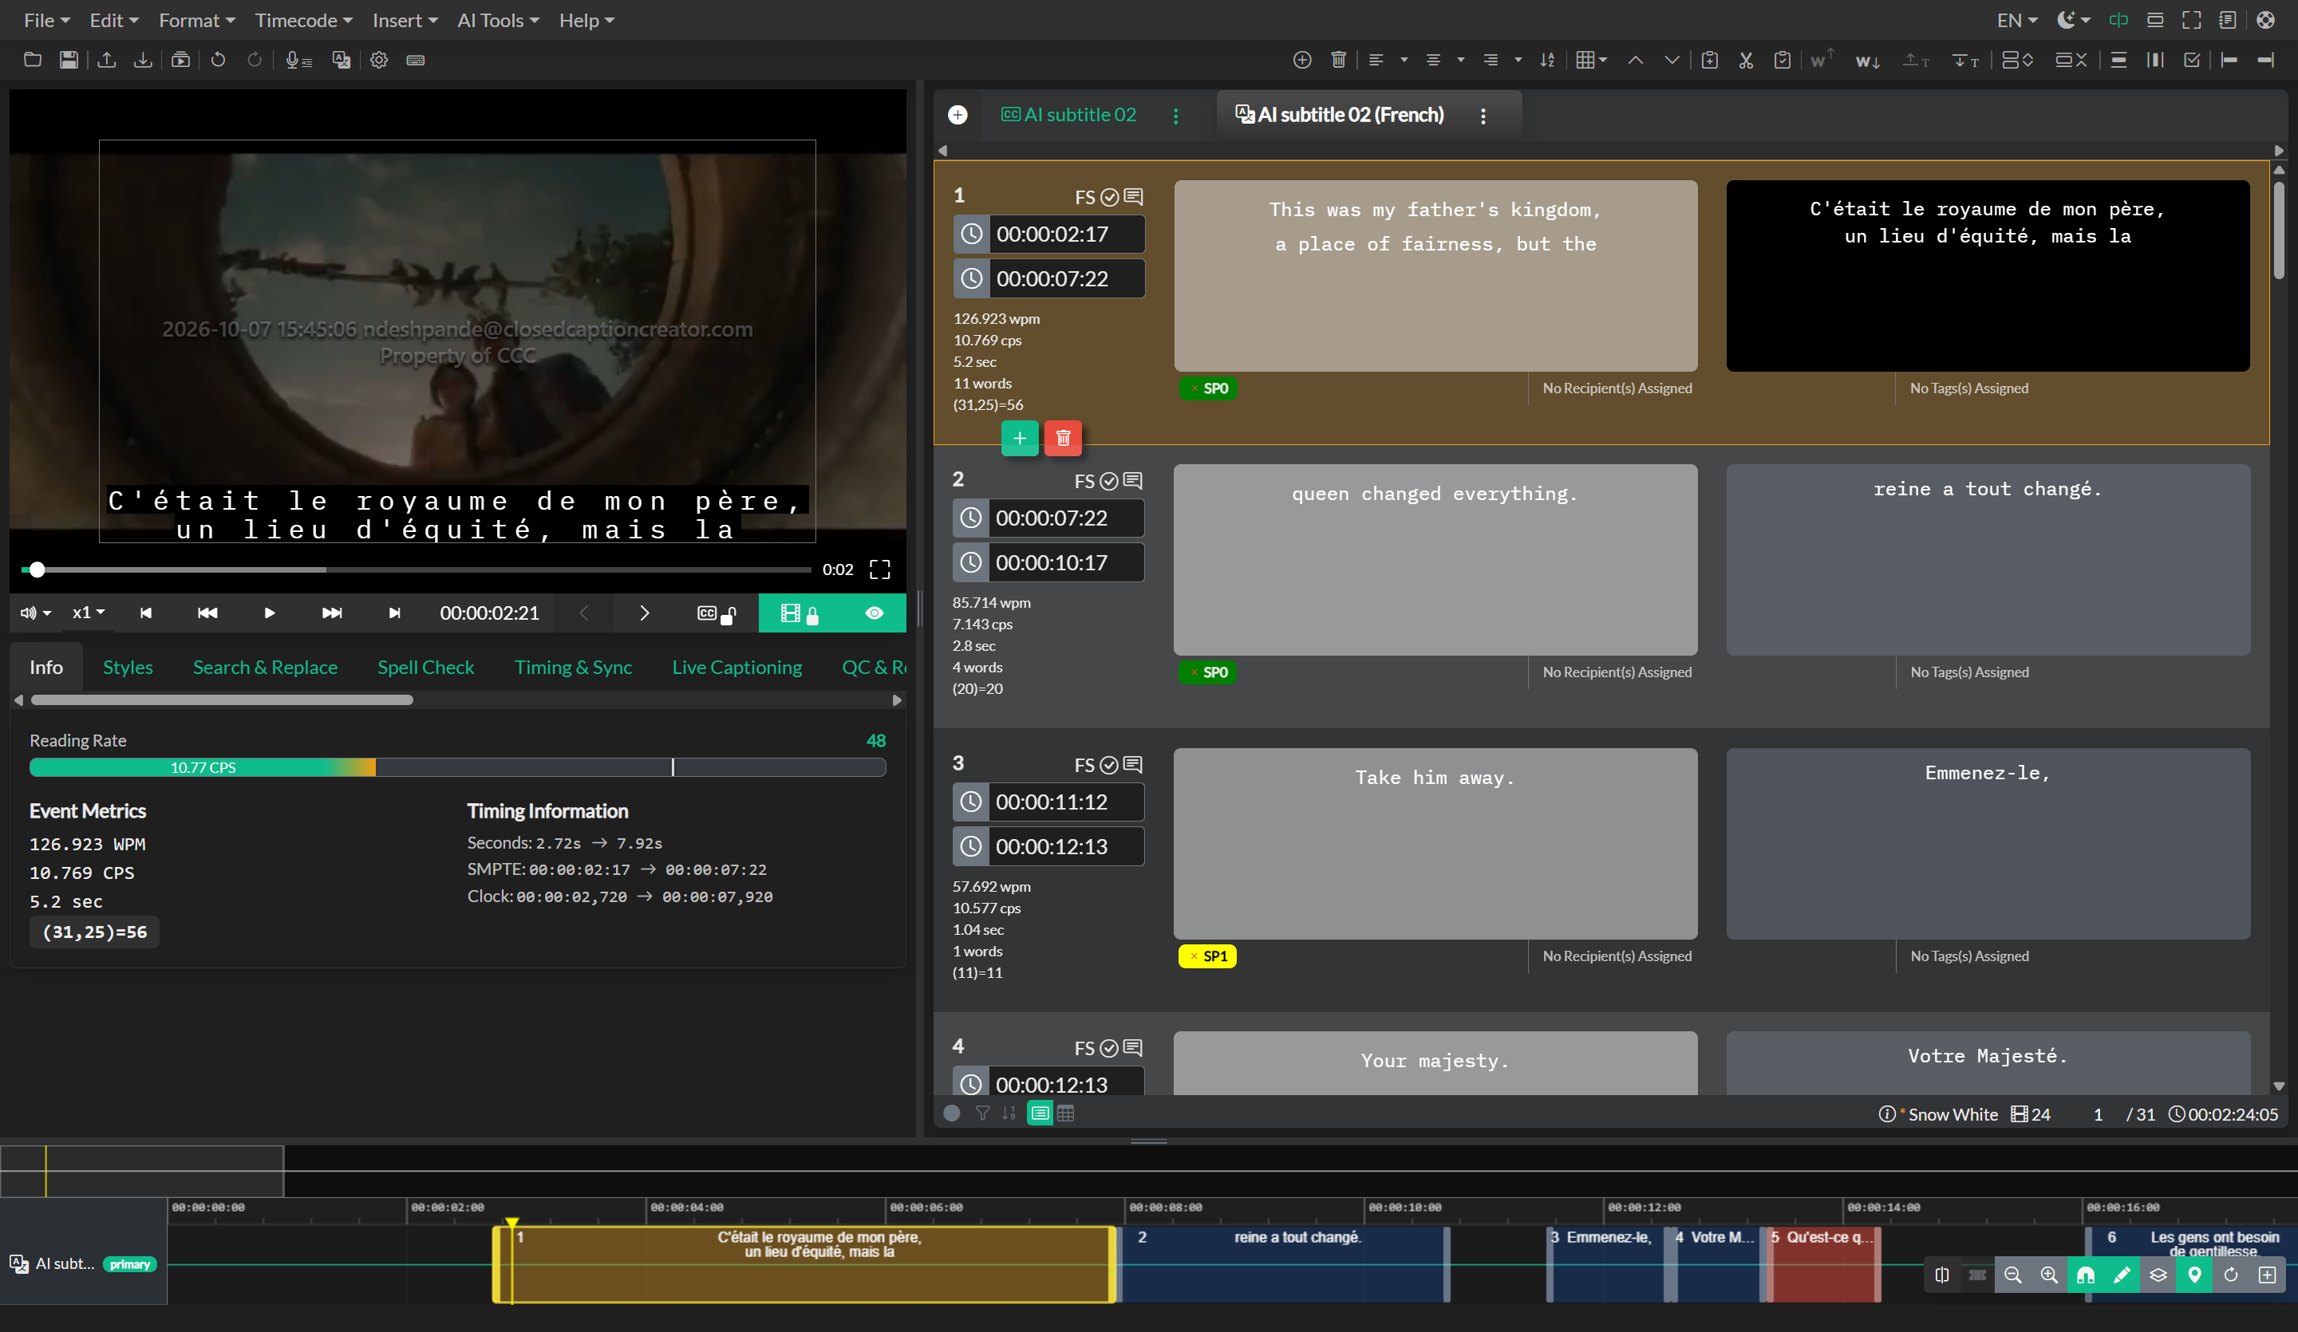Open the Timecode menu

point(304,20)
